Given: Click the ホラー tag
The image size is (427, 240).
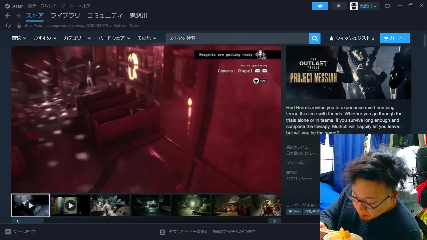Looking at the screenshot, I should click(x=294, y=212).
